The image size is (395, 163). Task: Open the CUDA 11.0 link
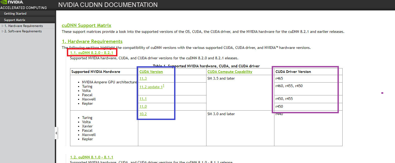[x=143, y=107]
